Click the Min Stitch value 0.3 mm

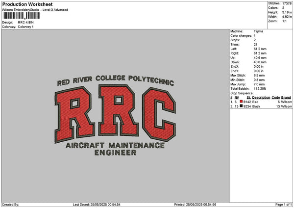click(x=259, y=80)
